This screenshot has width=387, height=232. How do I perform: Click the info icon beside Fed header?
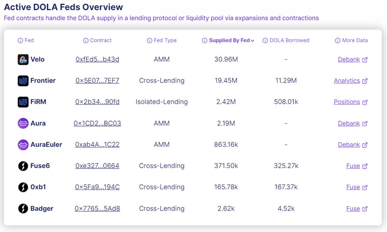coord(20,40)
